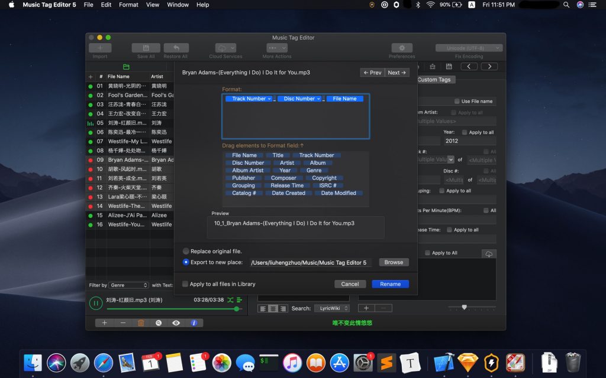Check Apply to all for Grouping
Screen dimensions: 606x378
[441, 191]
